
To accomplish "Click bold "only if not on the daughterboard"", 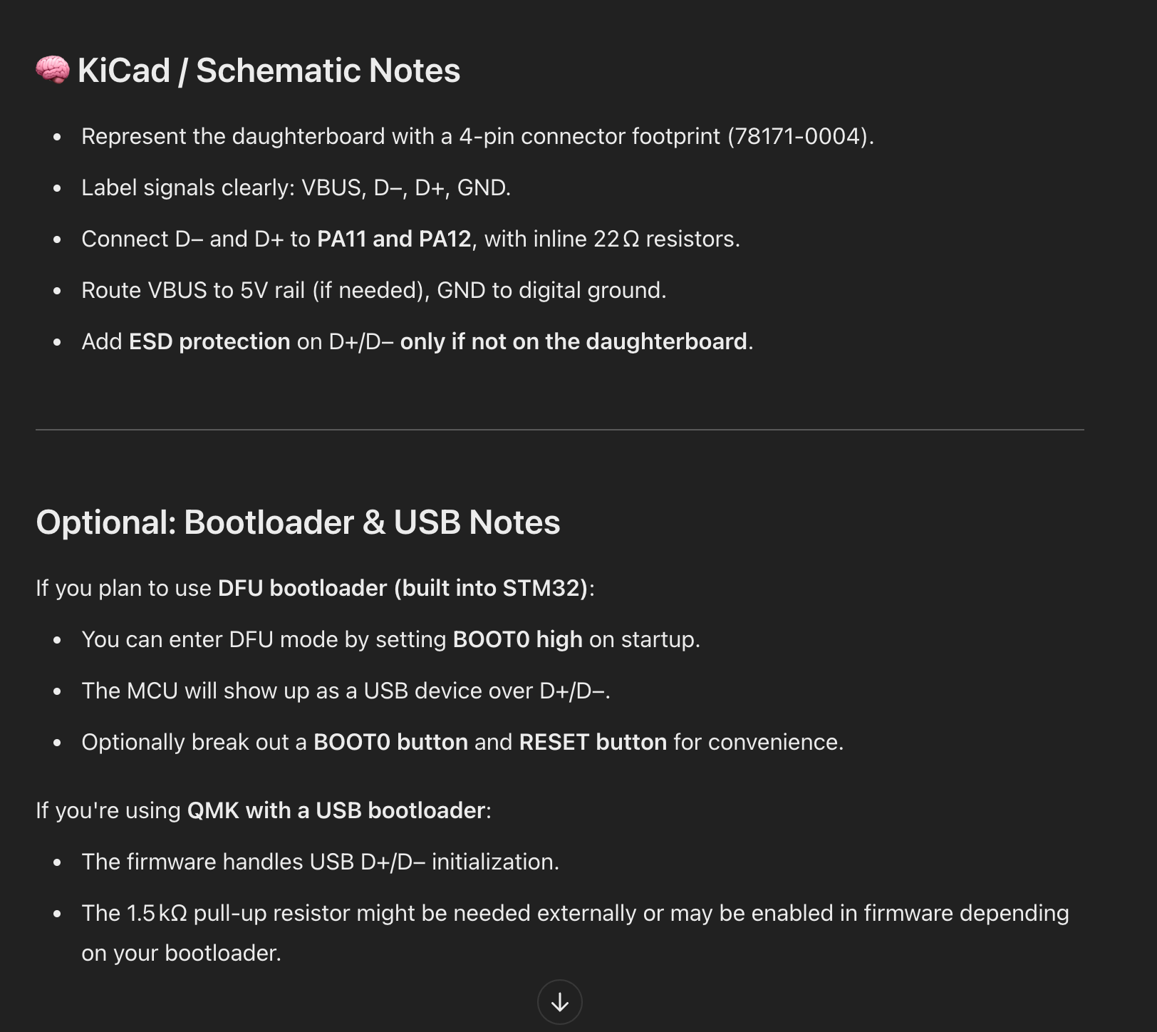I will point(573,341).
